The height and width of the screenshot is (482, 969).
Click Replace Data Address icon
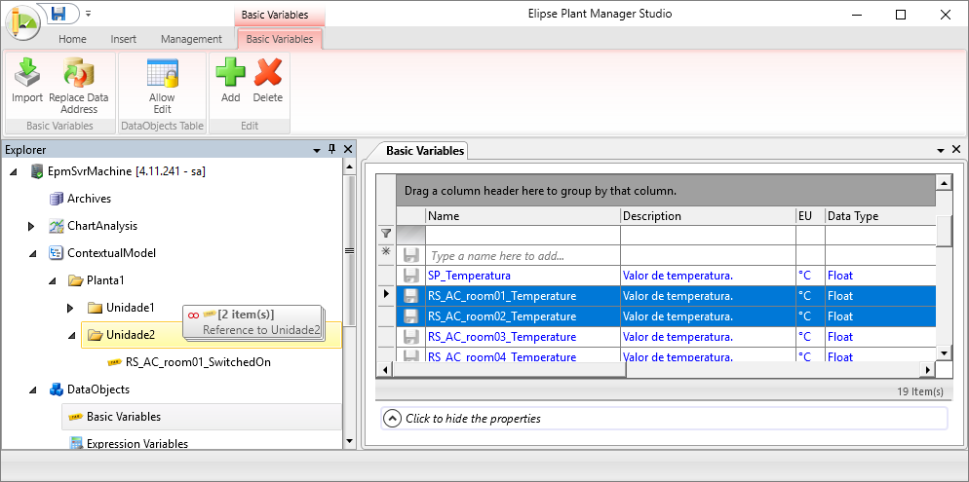pos(78,75)
